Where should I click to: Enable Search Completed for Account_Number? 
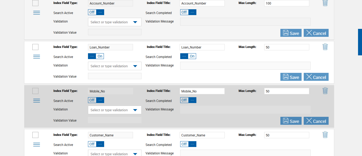[x=188, y=12]
